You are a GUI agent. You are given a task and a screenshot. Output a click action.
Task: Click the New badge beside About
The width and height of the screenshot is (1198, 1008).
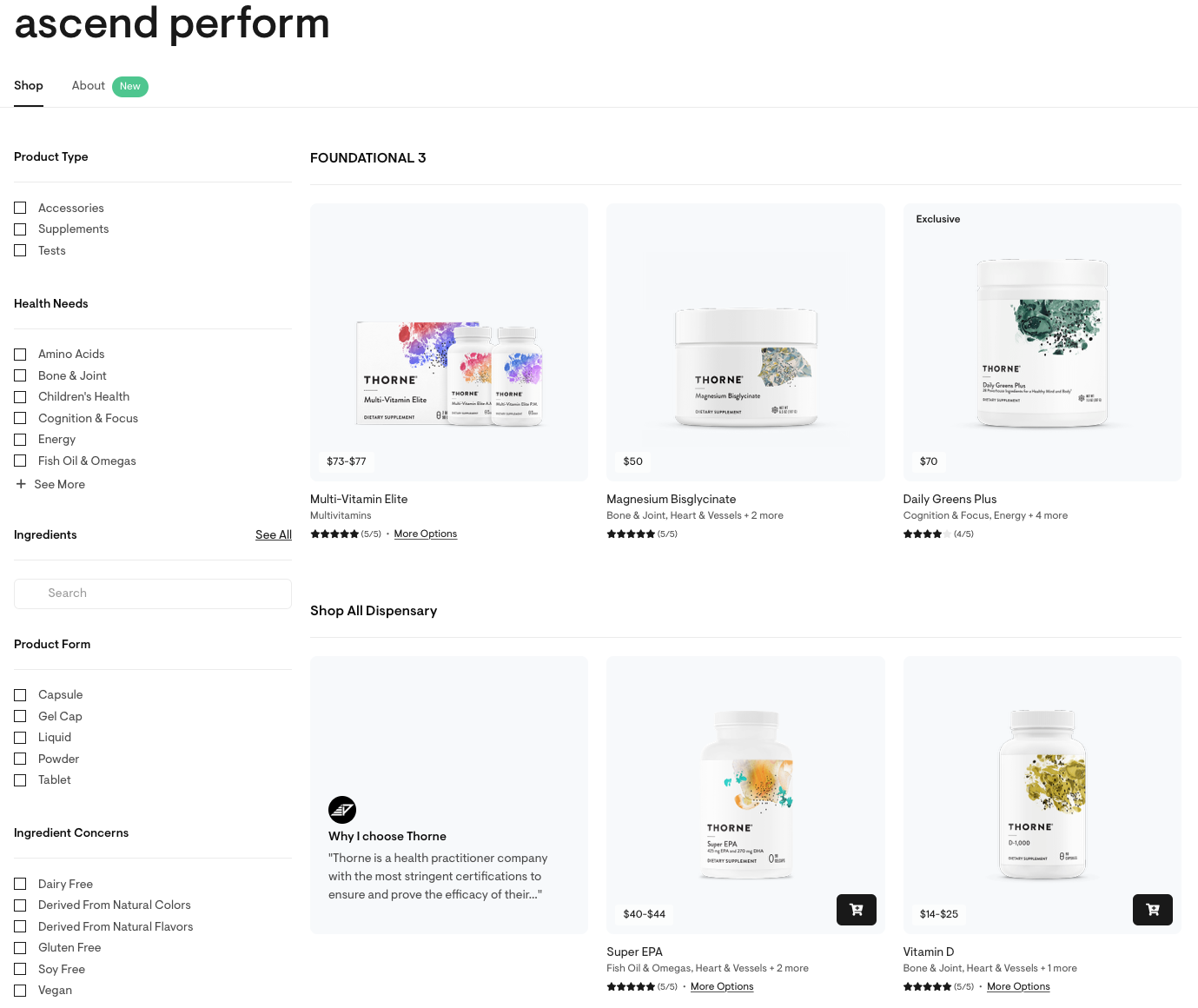click(x=130, y=86)
